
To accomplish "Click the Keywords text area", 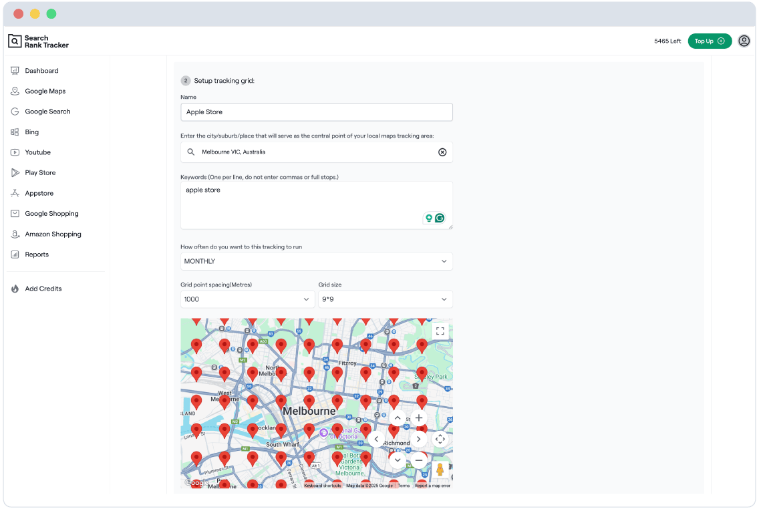I will click(317, 205).
